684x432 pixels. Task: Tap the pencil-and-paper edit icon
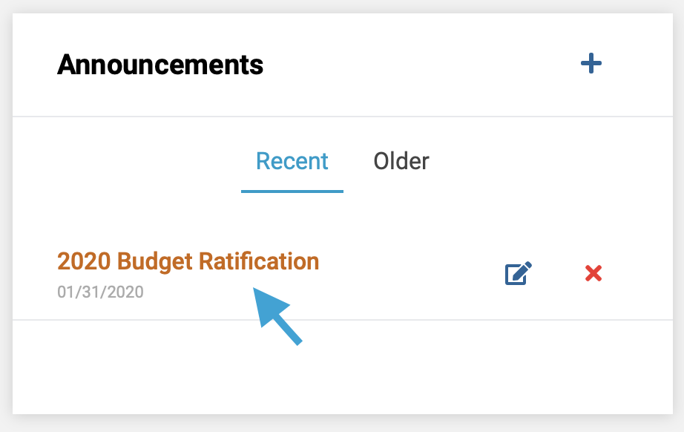519,273
